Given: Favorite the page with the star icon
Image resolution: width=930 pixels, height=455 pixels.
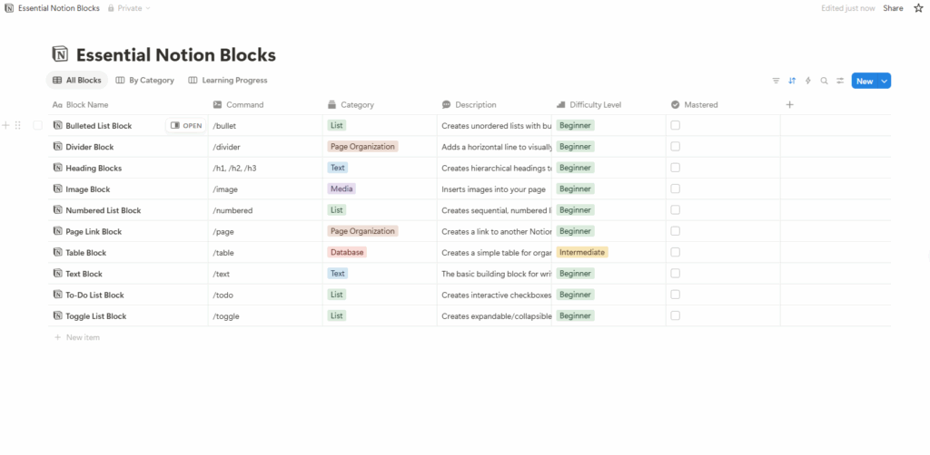Looking at the screenshot, I should point(918,8).
